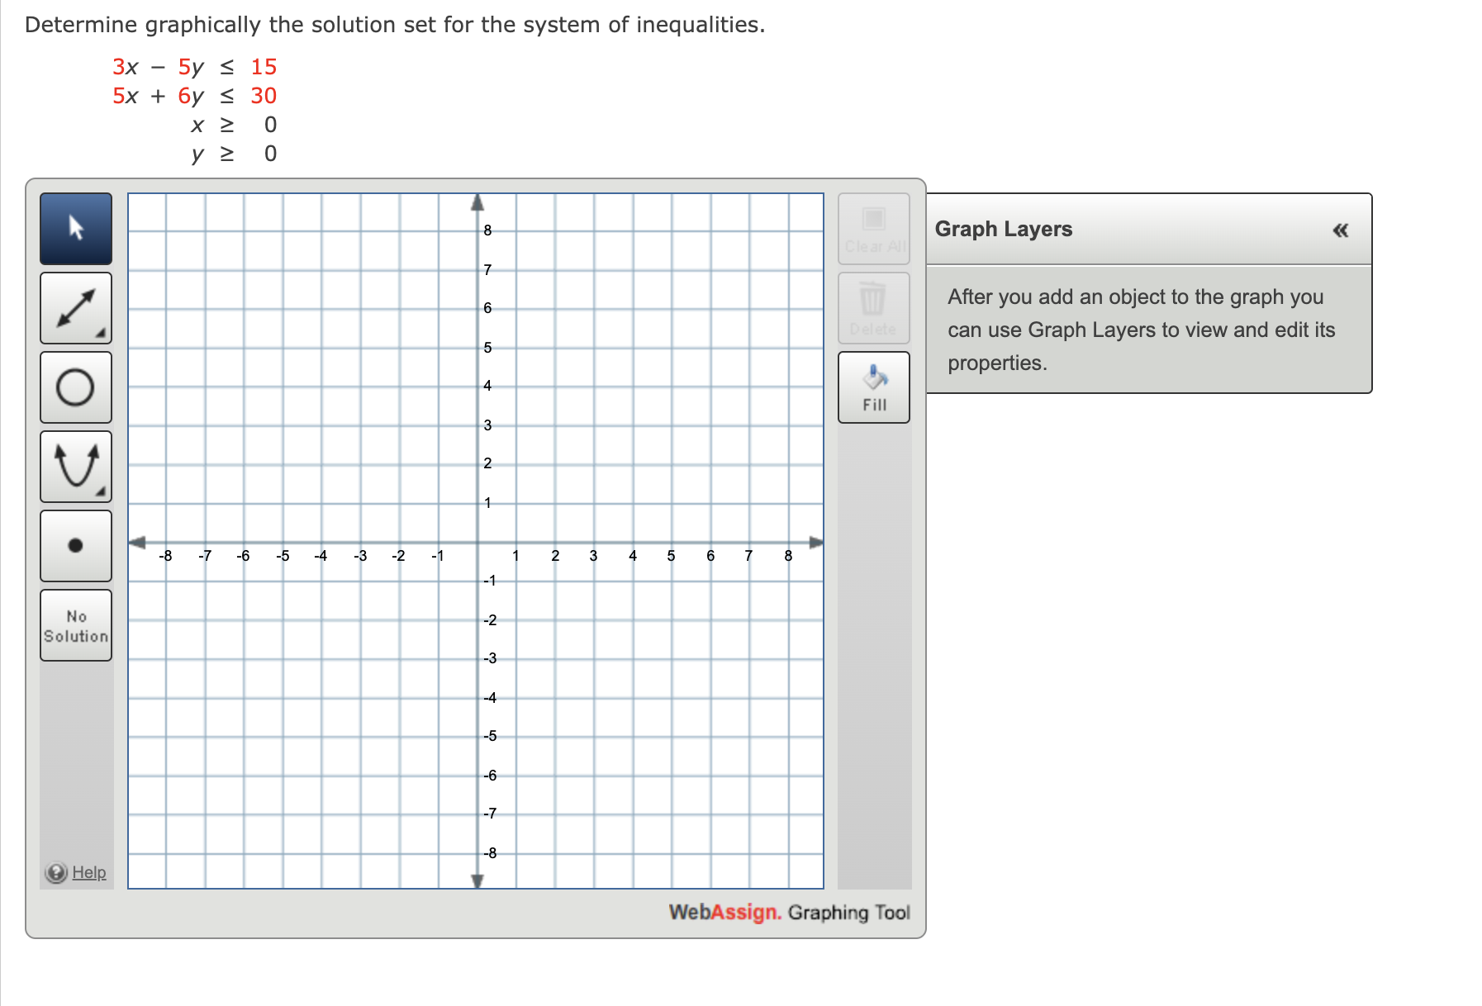Click the point 3 on the y-axis
This screenshot has width=1482, height=1006.
coord(477,425)
